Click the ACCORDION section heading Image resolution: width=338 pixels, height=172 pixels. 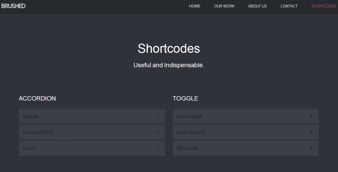(37, 98)
